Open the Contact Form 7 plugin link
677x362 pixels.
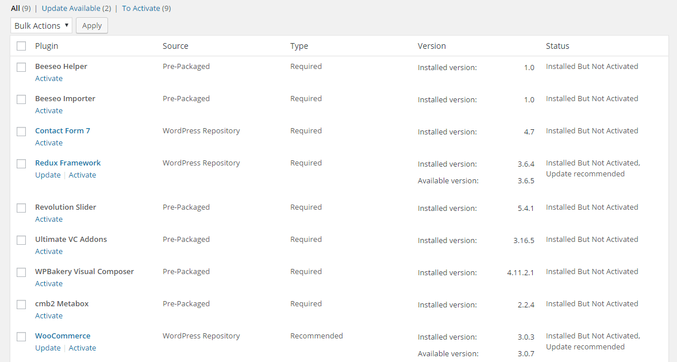click(x=63, y=131)
